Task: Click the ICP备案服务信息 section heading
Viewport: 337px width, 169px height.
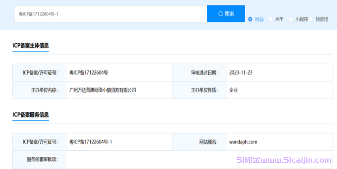Action: [x=31, y=115]
